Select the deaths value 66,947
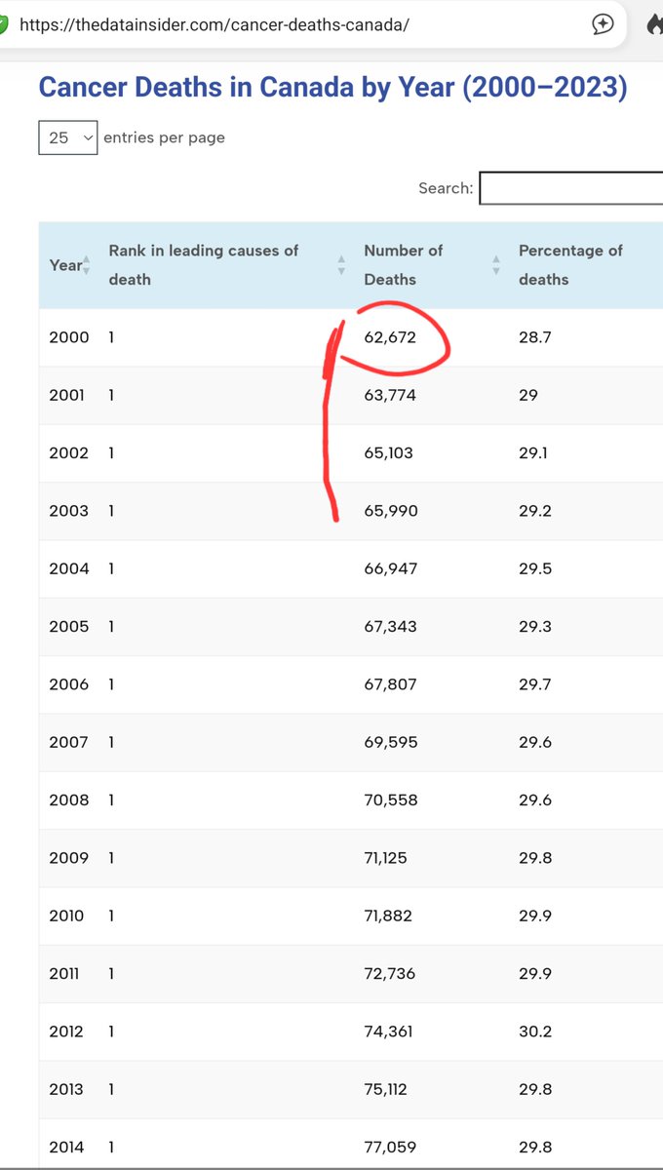 391,568
